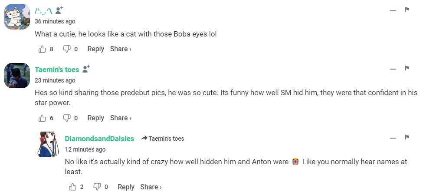Flag Taemin's toes comment as inappropriate

click(x=407, y=68)
